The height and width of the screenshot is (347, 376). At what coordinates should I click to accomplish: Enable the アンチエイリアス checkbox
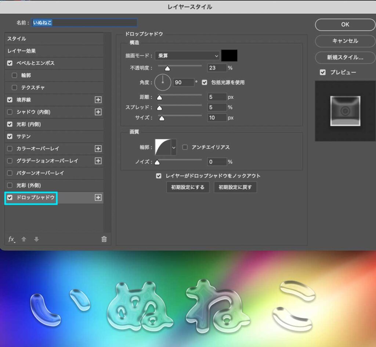[x=185, y=147]
